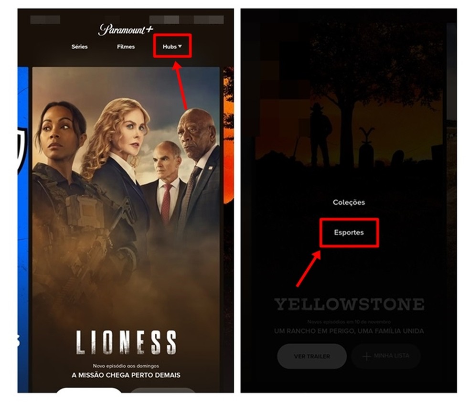Select Esportes from the Hubs menu
470x402 pixels.
coord(349,233)
